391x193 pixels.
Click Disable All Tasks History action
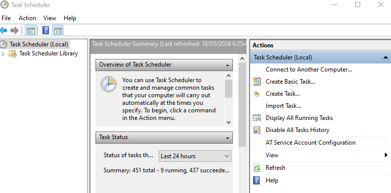click(x=298, y=130)
